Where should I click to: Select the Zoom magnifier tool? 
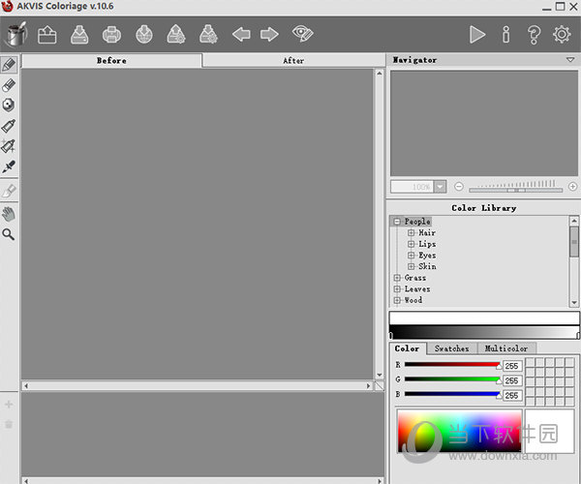point(9,234)
